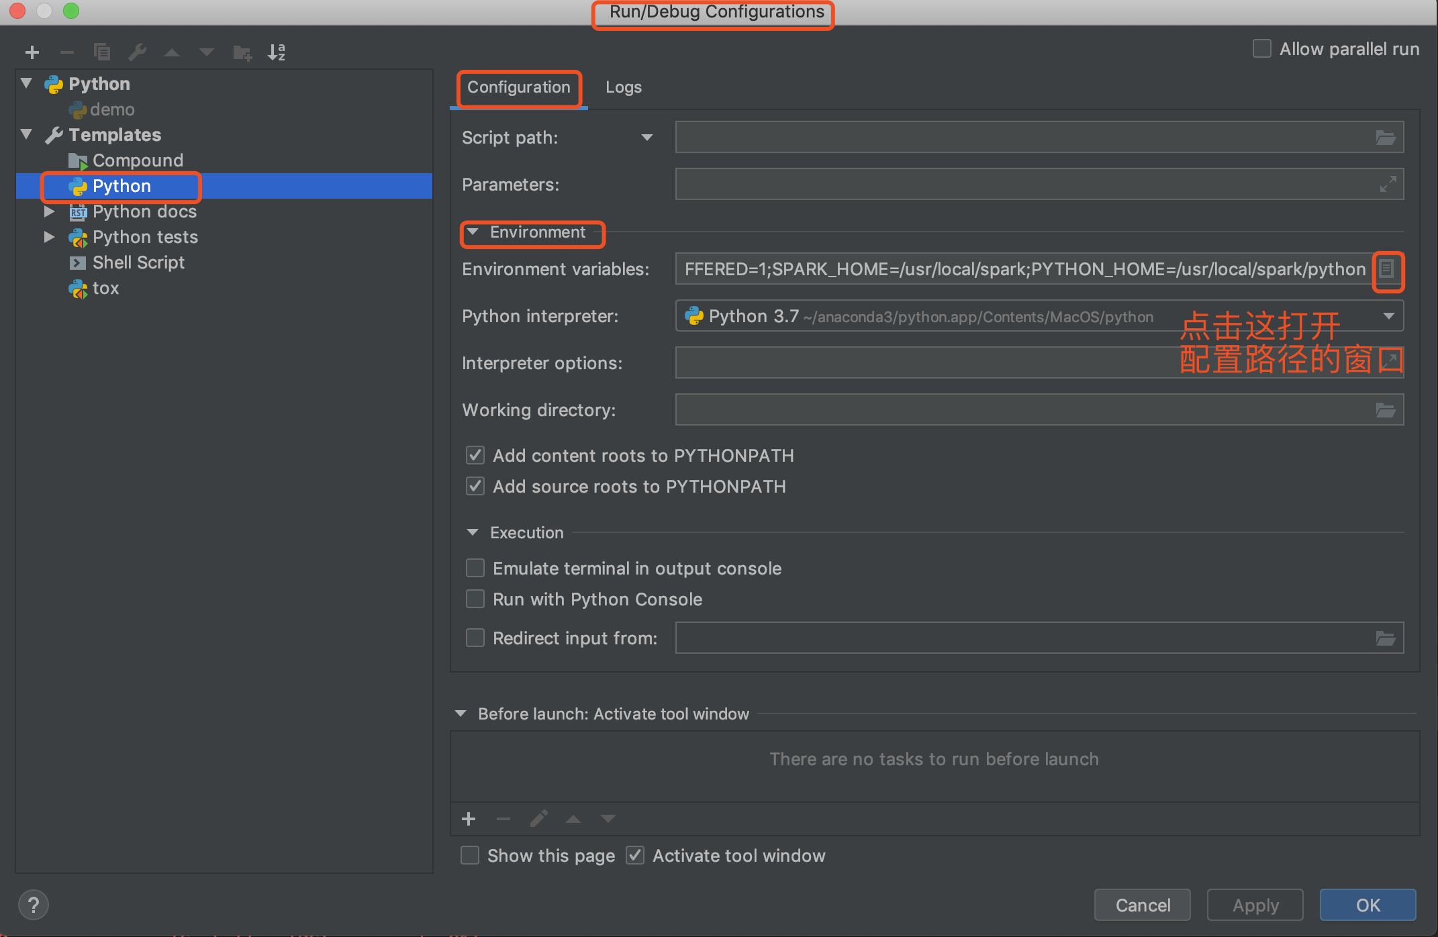Select the Shell Script template

[138, 262]
